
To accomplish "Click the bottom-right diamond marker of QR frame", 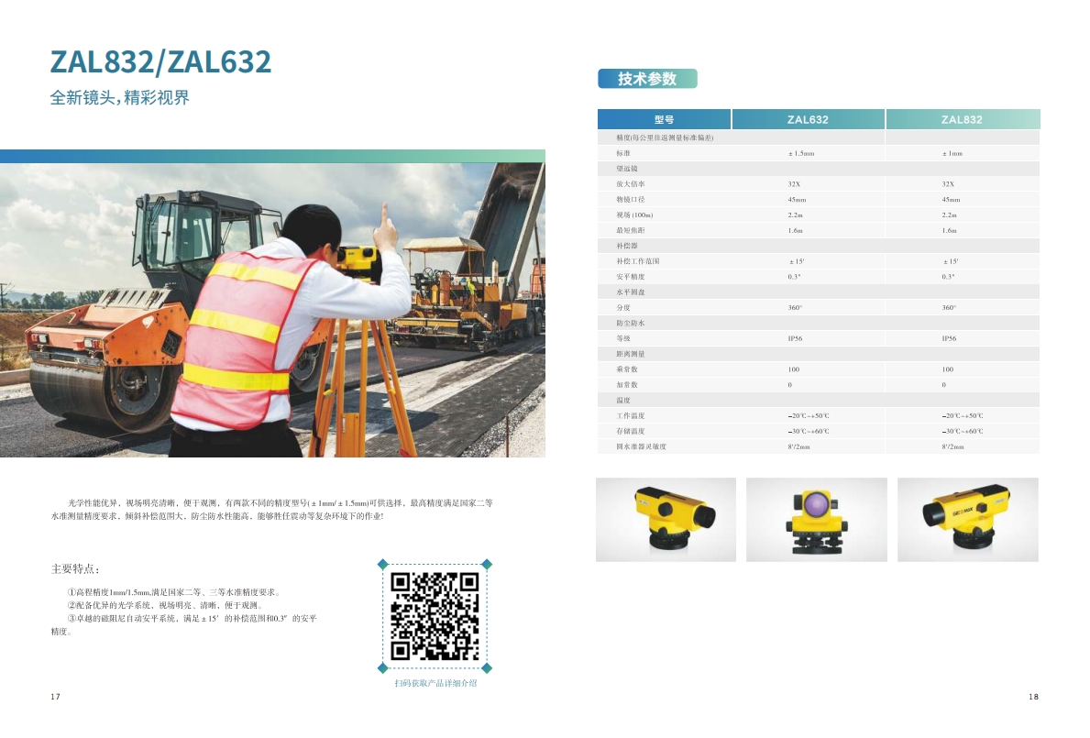I will (487, 668).
